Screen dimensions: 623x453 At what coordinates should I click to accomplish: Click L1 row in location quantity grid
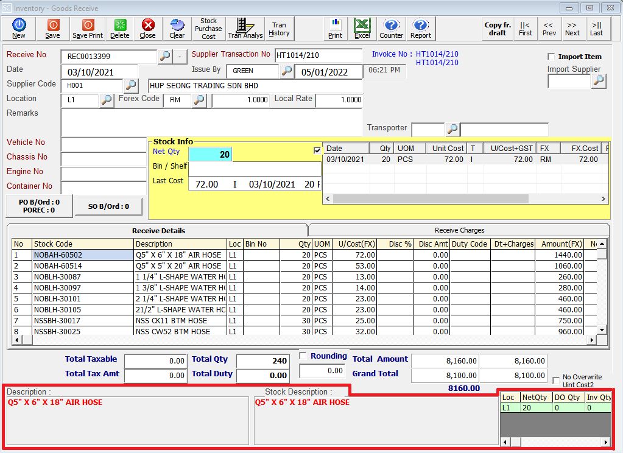click(x=555, y=408)
